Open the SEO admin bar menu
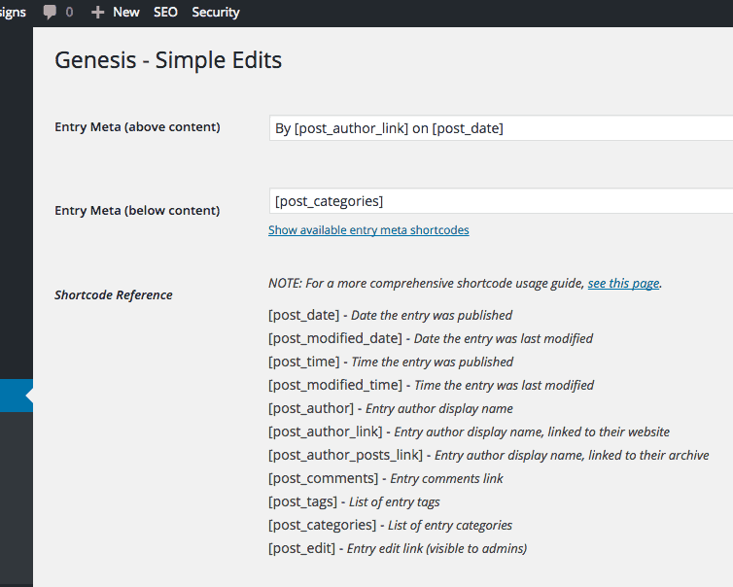The width and height of the screenshot is (733, 587). pyautogui.click(x=165, y=13)
